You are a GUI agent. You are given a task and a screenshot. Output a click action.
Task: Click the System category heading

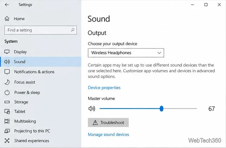tap(11, 41)
